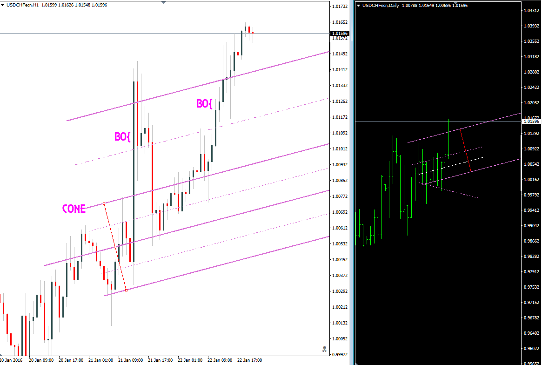Select the upper BO{ annotation label
Viewport: 542px width, 365px height.
click(x=204, y=105)
